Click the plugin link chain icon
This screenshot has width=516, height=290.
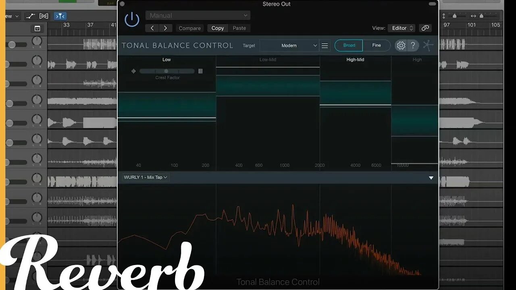[x=425, y=28]
